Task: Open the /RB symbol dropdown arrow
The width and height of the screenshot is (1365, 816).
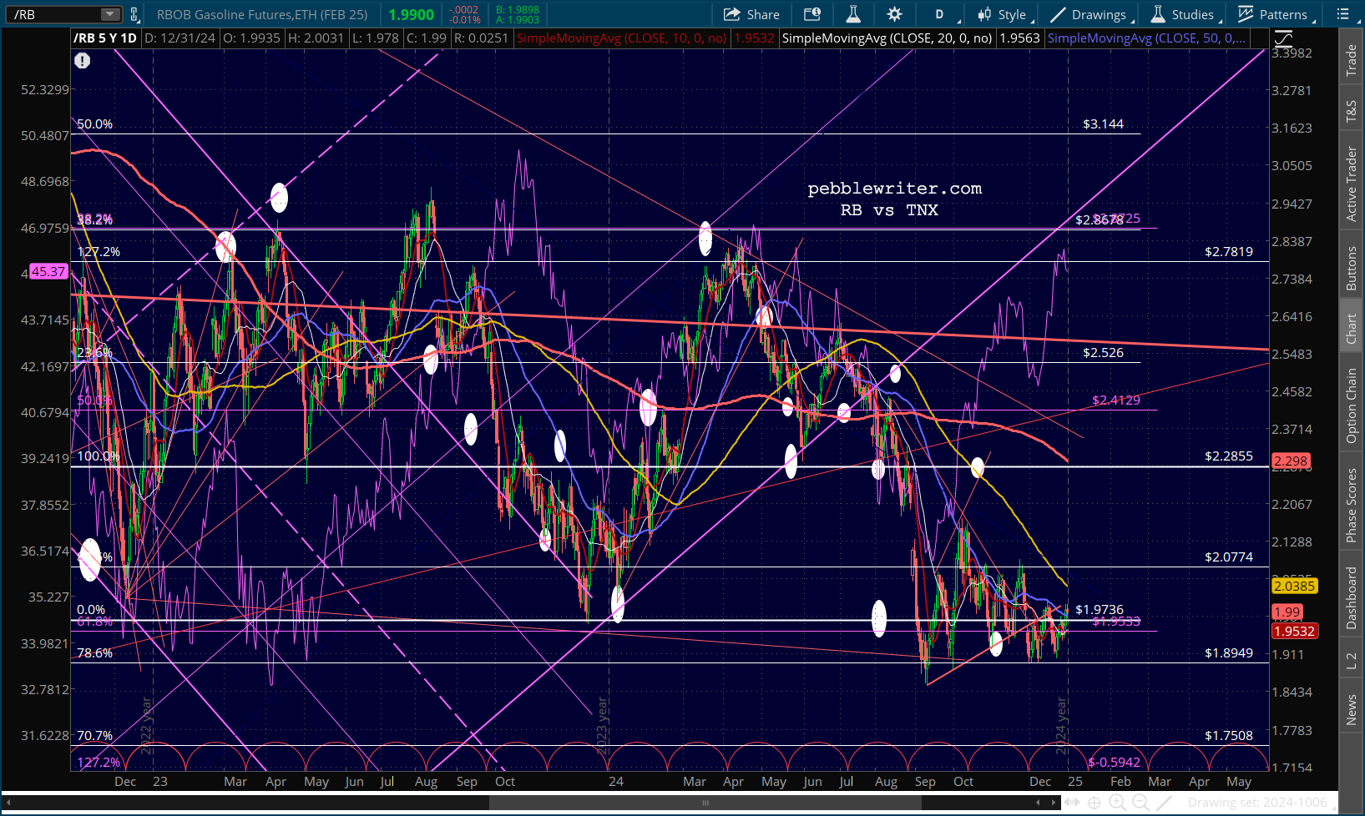Action: [110, 14]
